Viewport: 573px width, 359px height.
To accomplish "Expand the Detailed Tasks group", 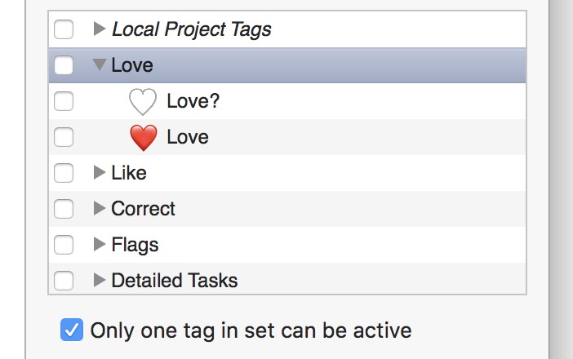I will pos(100,280).
